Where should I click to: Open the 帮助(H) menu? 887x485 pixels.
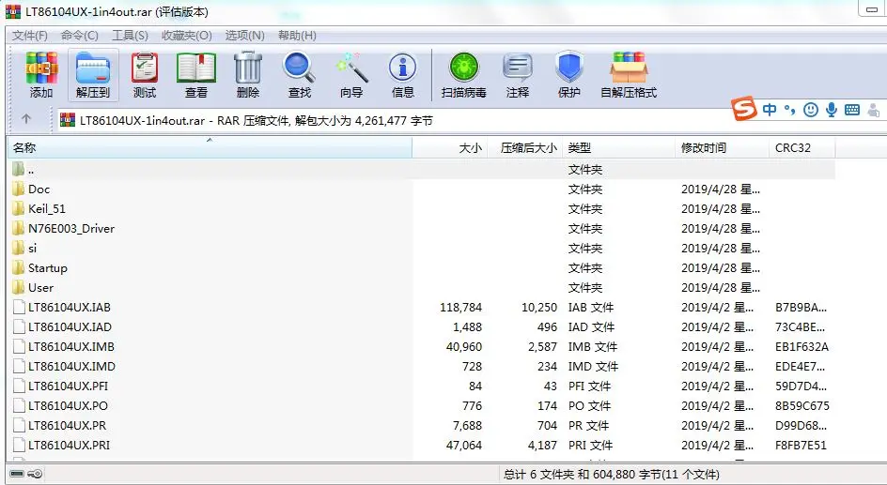[x=297, y=36]
